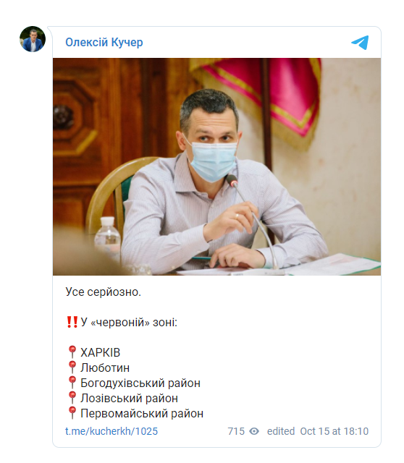Click the У «червоній» зоні heading text
This screenshot has height=463, width=404.
pyautogui.click(x=129, y=322)
